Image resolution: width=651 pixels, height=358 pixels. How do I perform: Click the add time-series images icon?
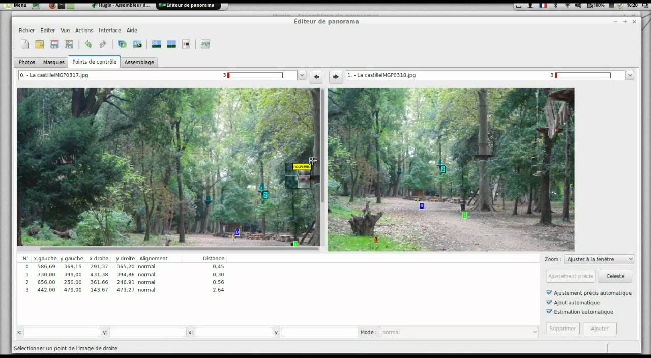137,44
